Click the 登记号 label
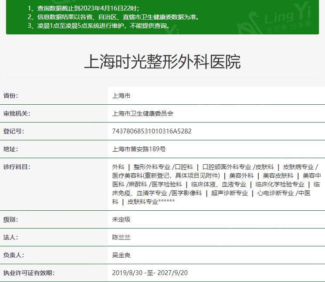 pyautogui.click(x=14, y=131)
